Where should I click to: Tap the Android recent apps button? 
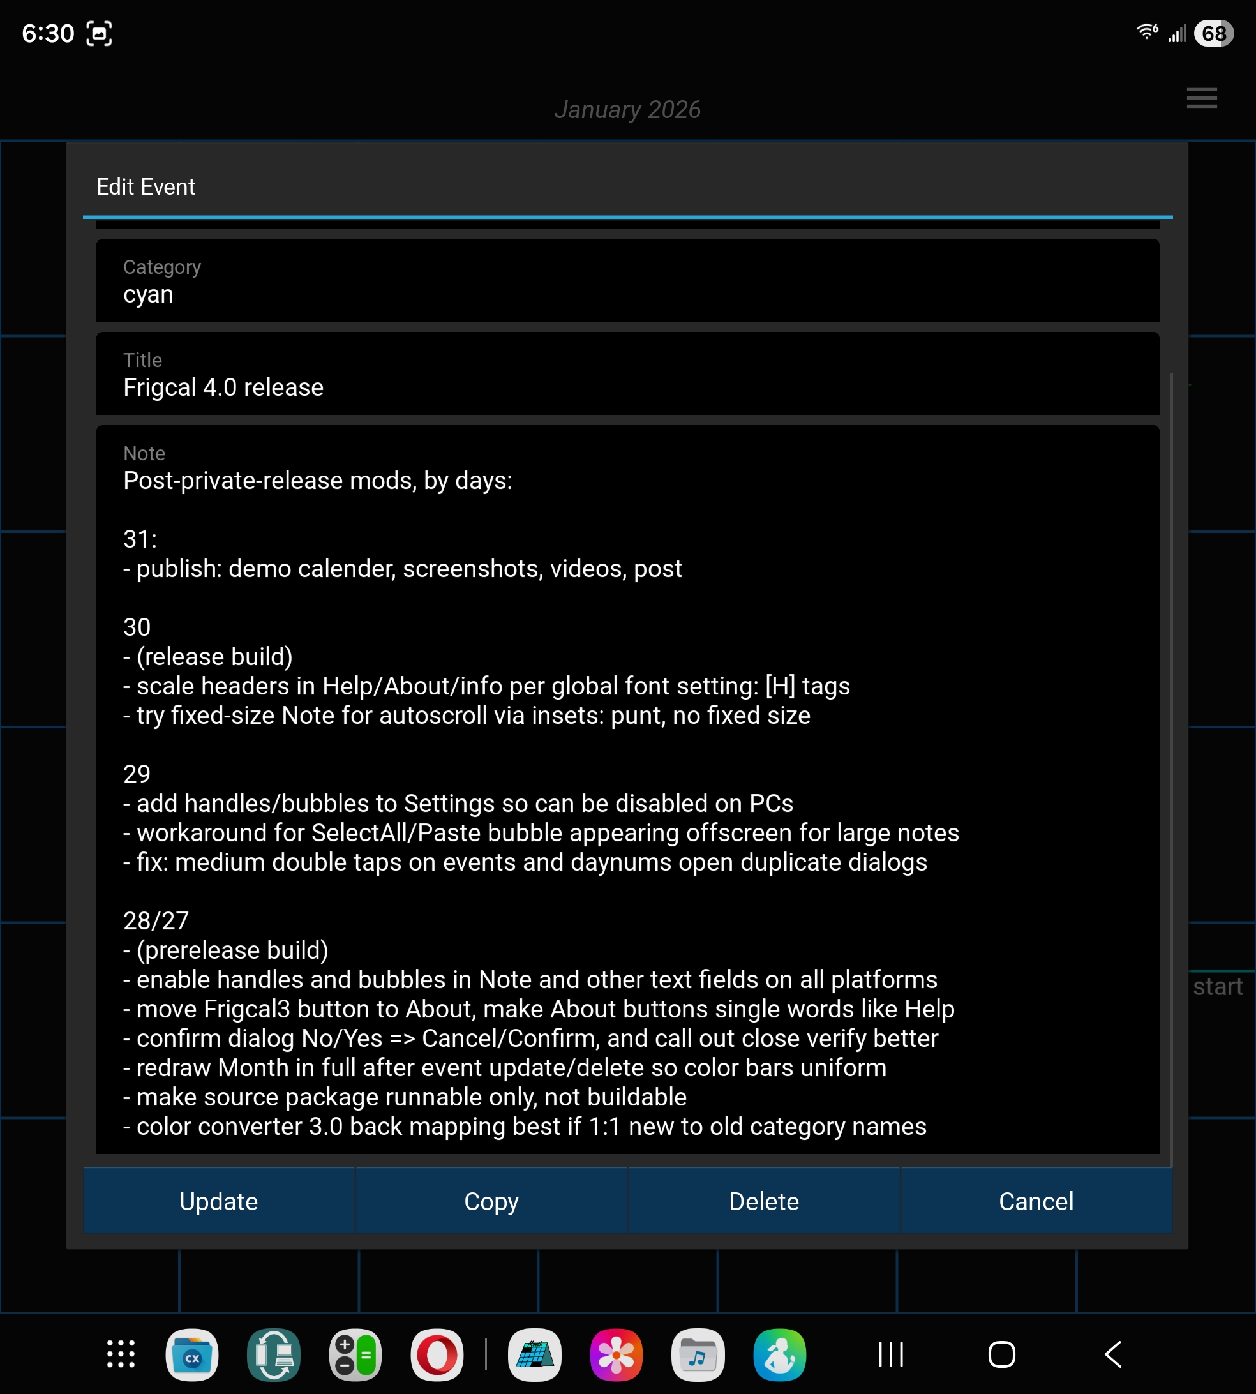coord(890,1354)
